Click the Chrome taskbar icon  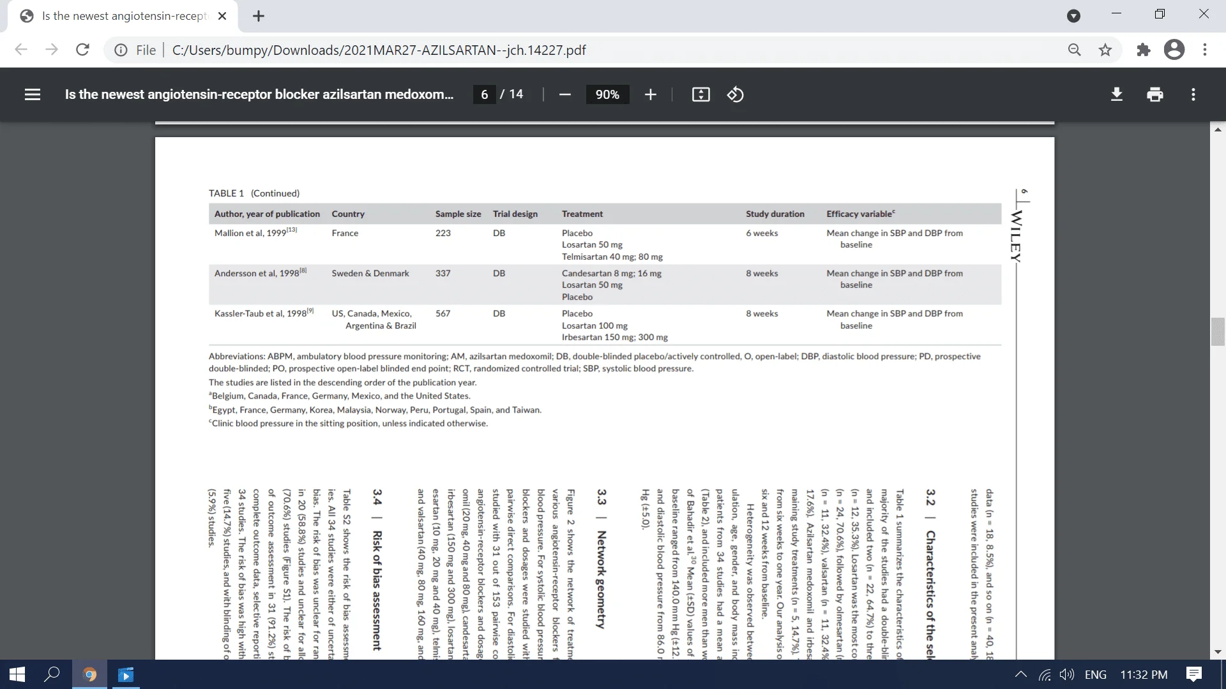tap(90, 674)
